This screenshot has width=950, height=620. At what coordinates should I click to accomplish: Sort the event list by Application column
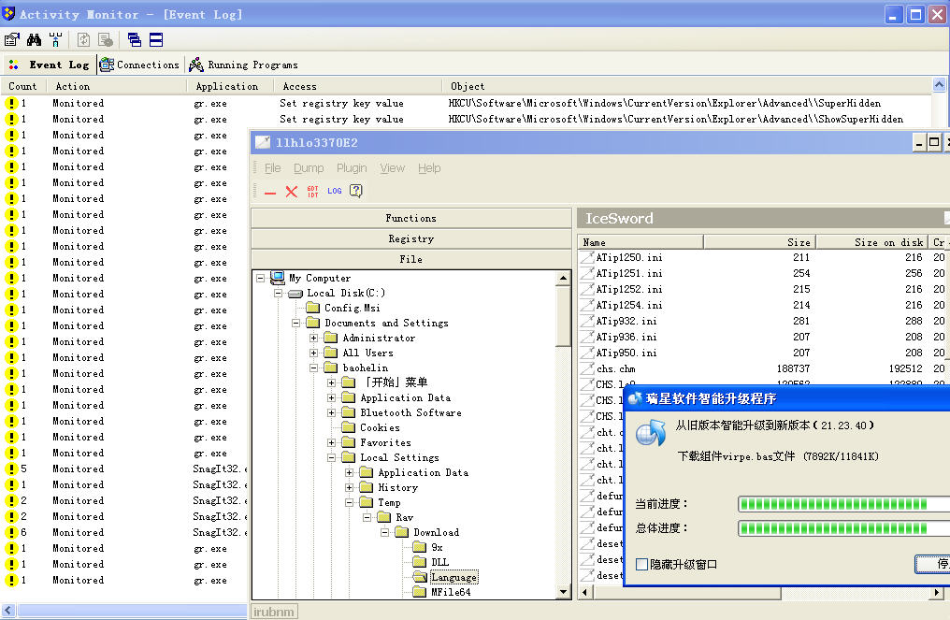227,86
